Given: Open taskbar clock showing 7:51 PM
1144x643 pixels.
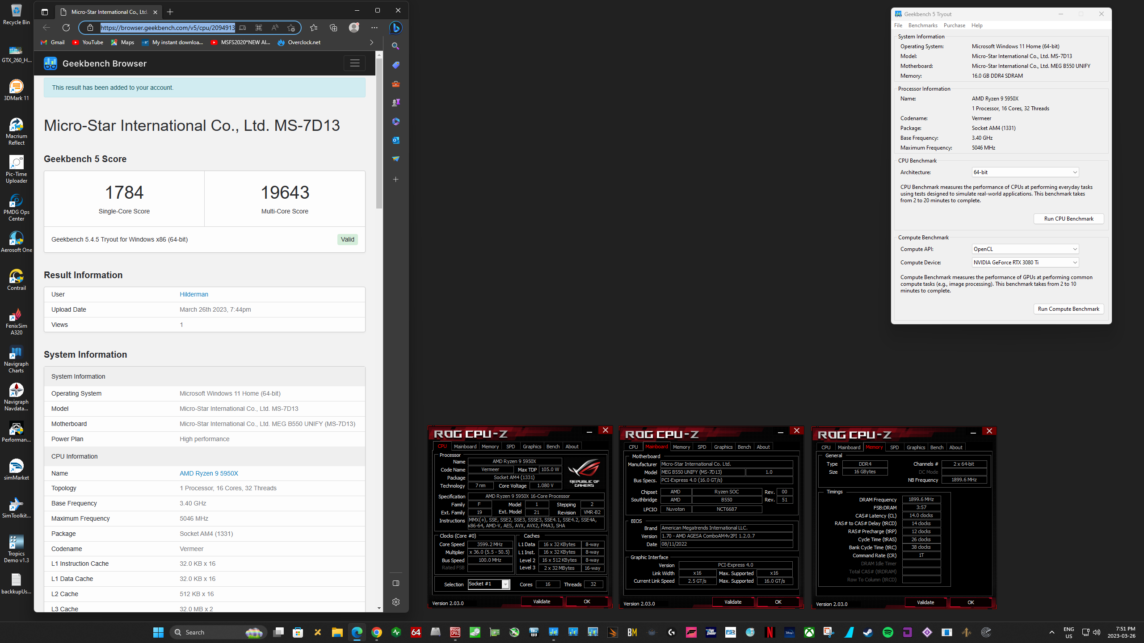Looking at the screenshot, I should click(x=1121, y=632).
